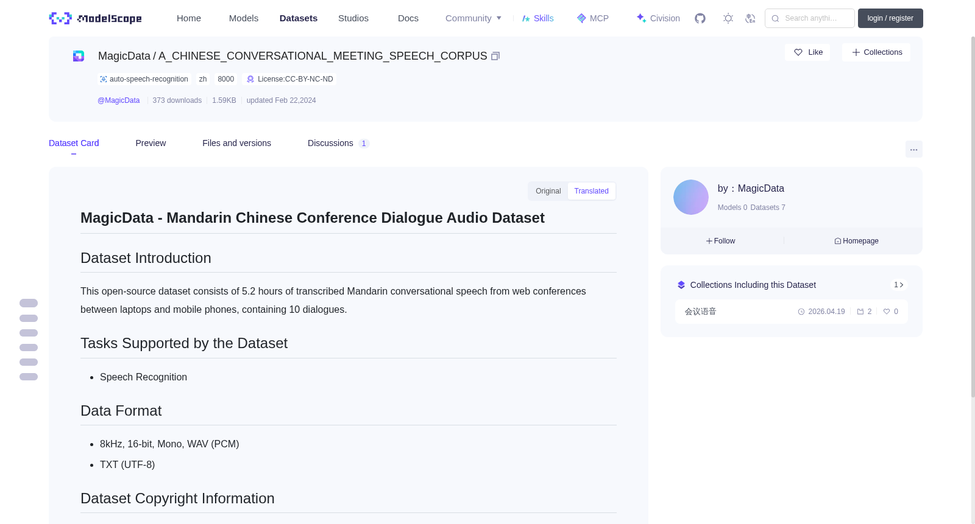Click the Collections Including this Dataset title
The height and width of the screenshot is (524, 975).
(x=753, y=285)
